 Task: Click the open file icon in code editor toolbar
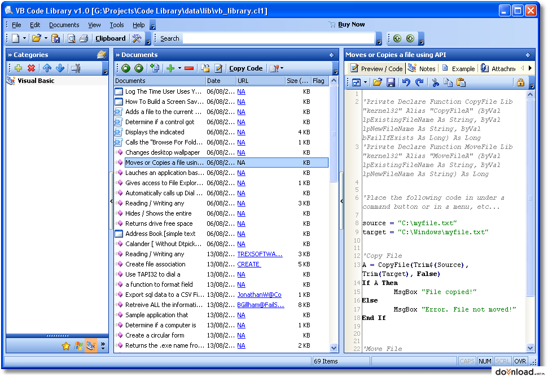point(378,82)
